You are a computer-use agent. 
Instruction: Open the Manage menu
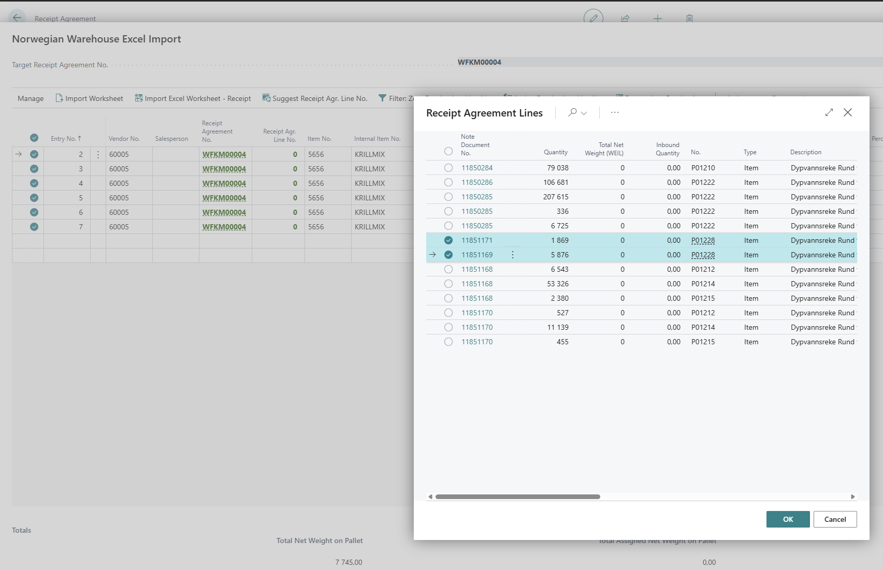pos(31,98)
